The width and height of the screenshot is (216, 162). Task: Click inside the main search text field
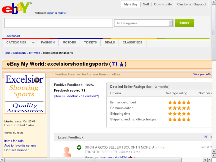59,23
